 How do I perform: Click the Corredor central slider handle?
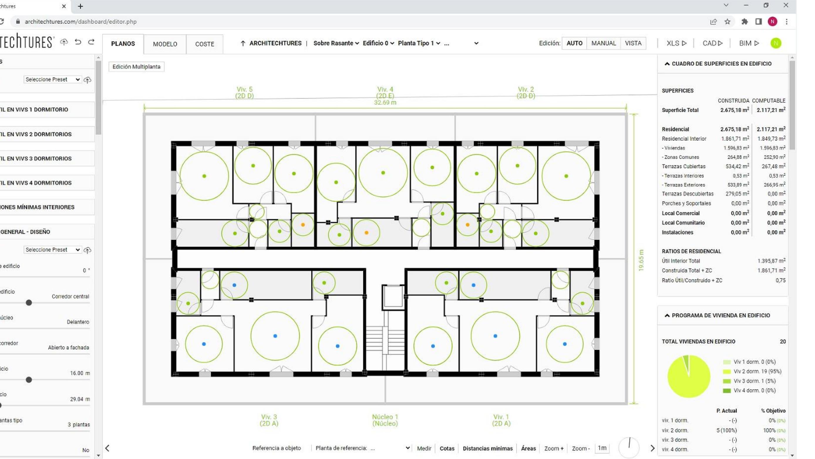(x=29, y=302)
